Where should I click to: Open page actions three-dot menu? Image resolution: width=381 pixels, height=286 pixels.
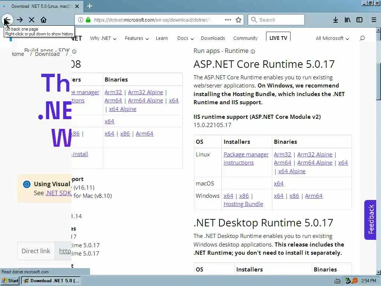(x=228, y=20)
